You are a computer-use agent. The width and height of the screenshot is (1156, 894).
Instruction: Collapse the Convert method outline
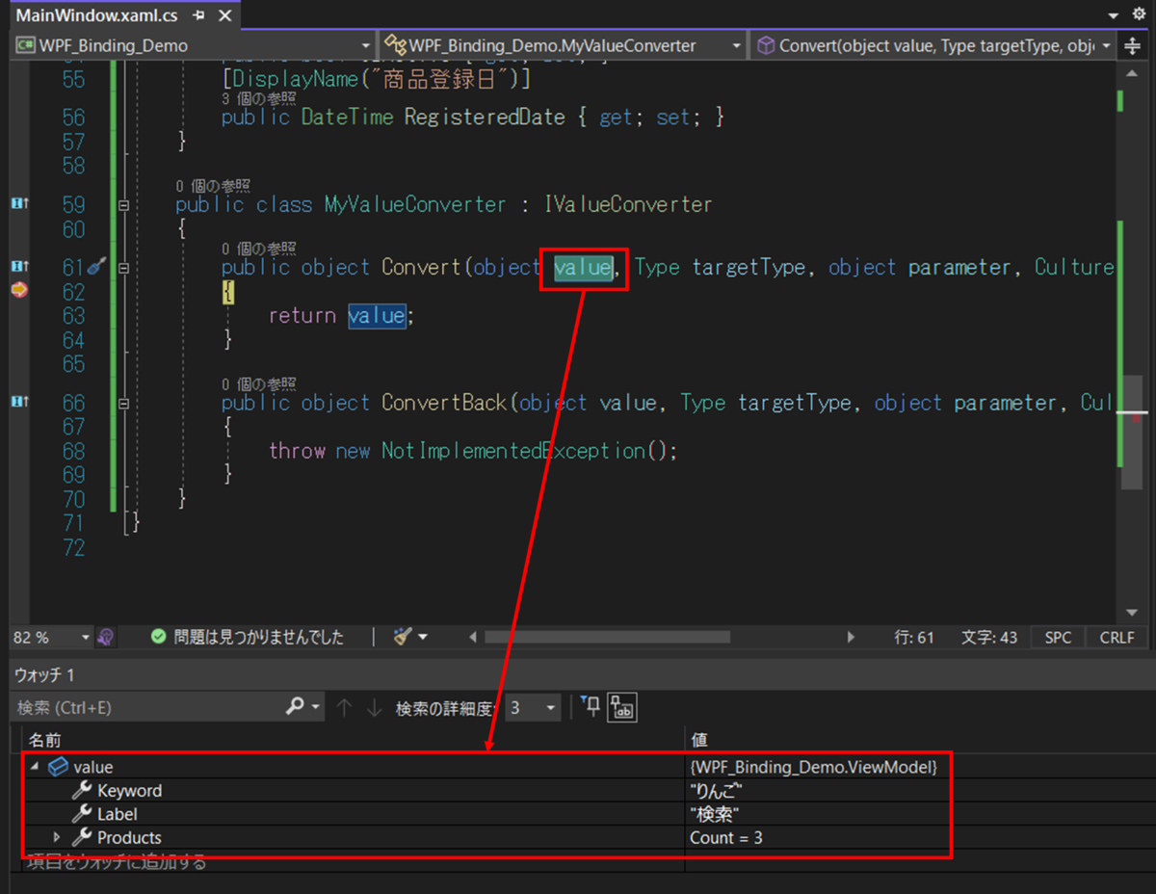(123, 268)
